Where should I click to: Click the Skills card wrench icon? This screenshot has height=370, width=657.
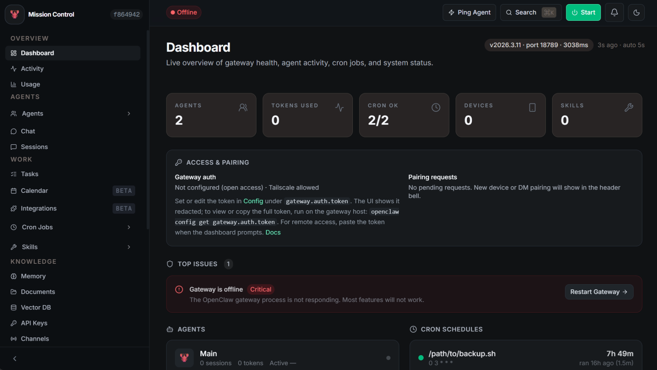tap(629, 108)
